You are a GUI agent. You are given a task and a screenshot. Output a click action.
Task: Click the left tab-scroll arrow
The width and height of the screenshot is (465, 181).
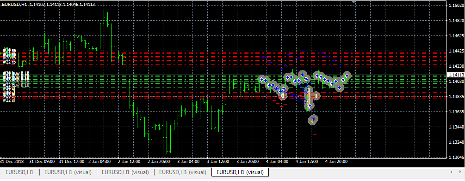coord(452,171)
